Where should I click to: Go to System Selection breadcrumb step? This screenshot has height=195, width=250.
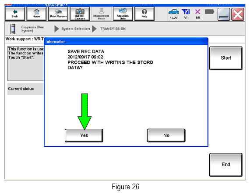click(76, 29)
